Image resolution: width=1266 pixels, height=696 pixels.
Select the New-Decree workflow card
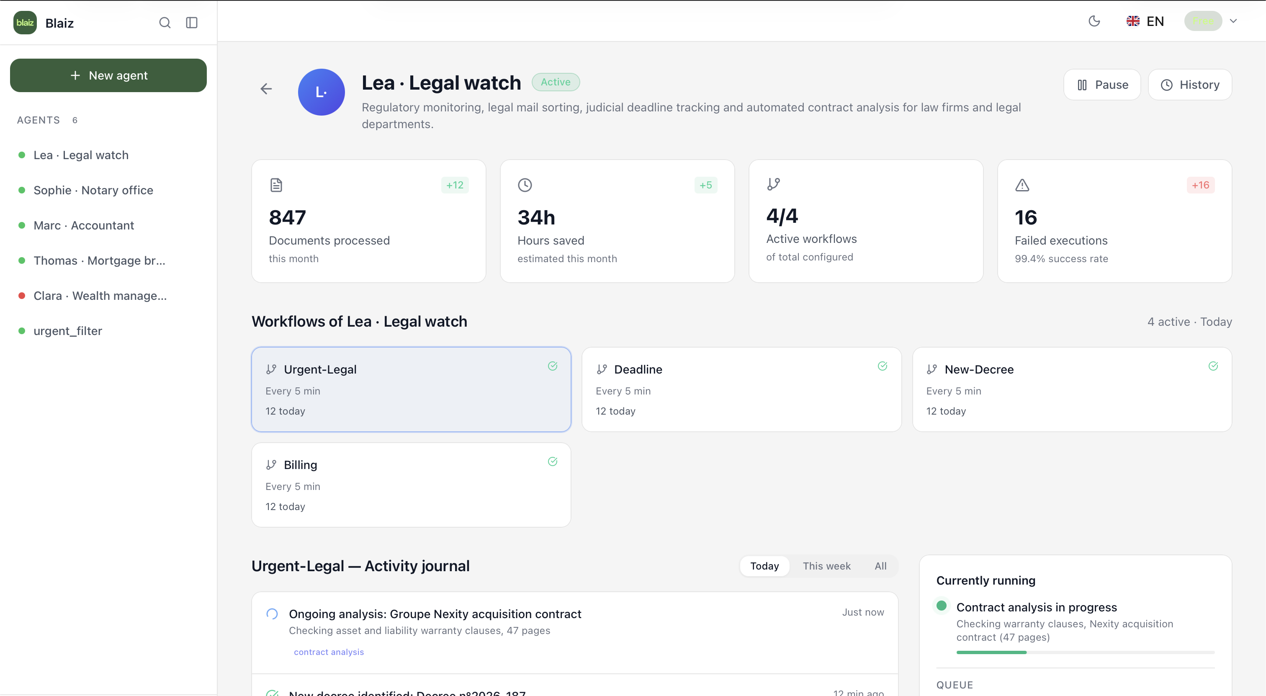click(x=1071, y=389)
